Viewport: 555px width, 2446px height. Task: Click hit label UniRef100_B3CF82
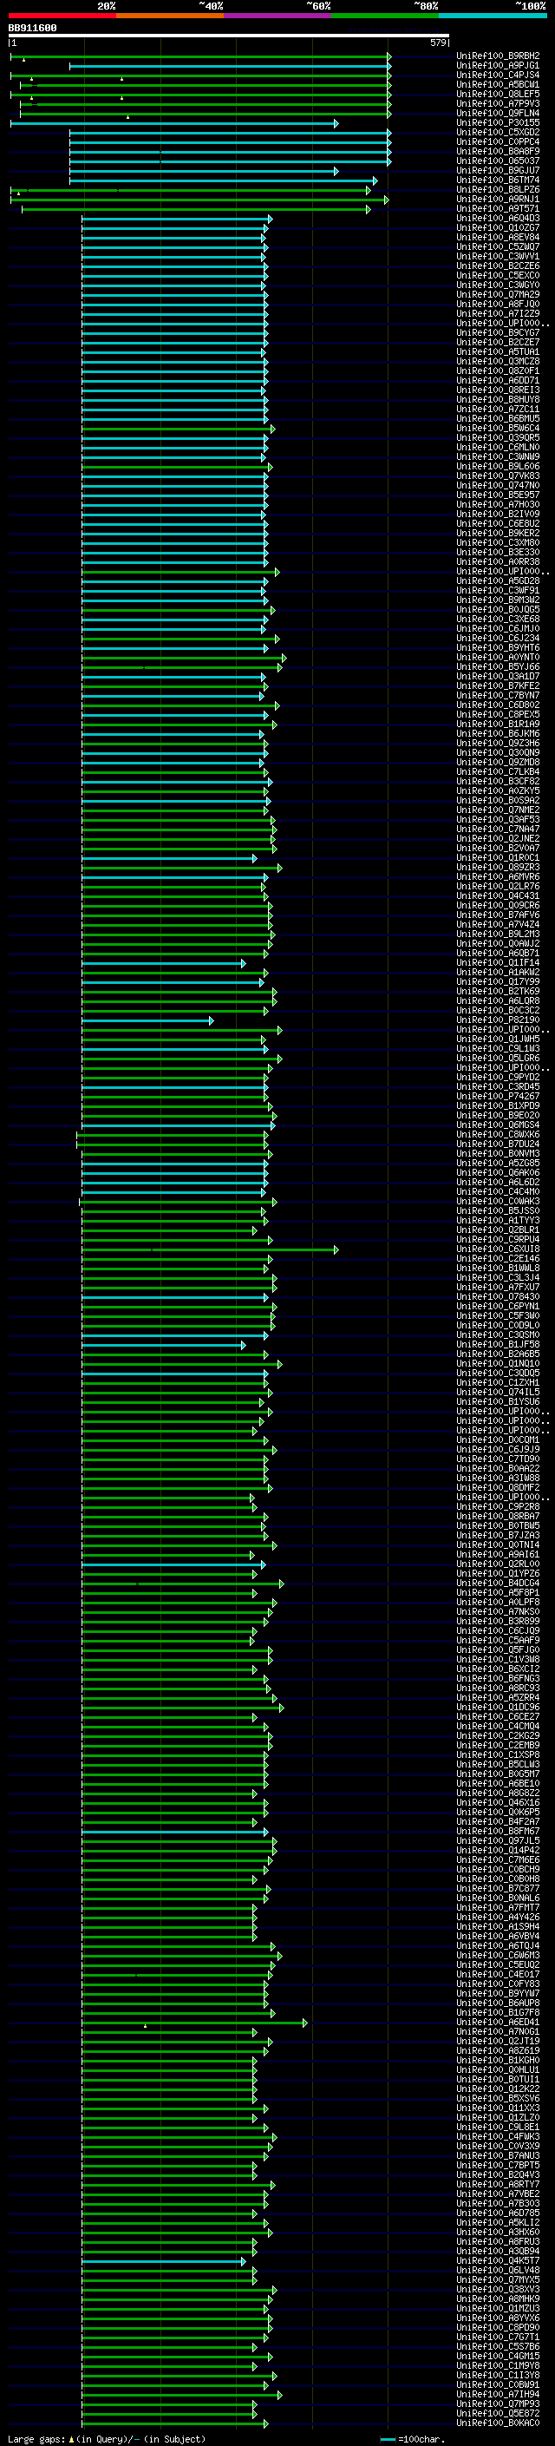point(498,782)
